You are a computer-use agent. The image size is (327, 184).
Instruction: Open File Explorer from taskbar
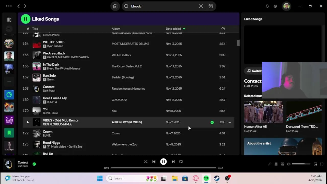click(x=174, y=178)
